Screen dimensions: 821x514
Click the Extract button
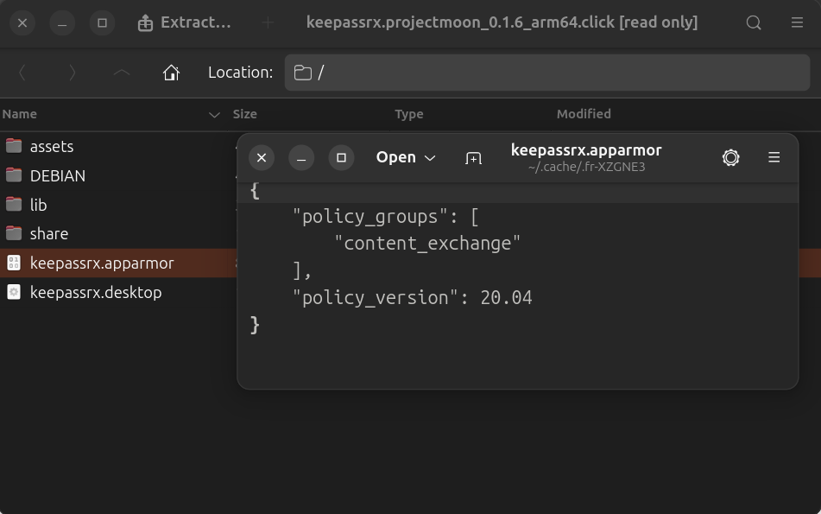(x=185, y=23)
